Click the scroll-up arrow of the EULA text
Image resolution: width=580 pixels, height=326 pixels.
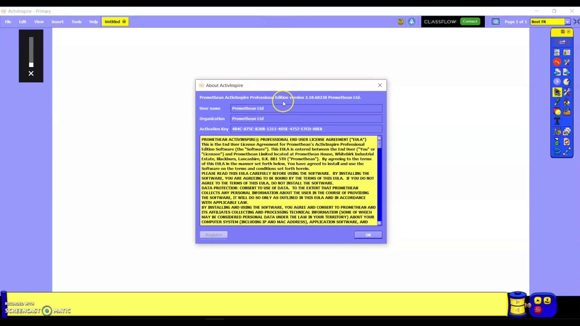379,138
